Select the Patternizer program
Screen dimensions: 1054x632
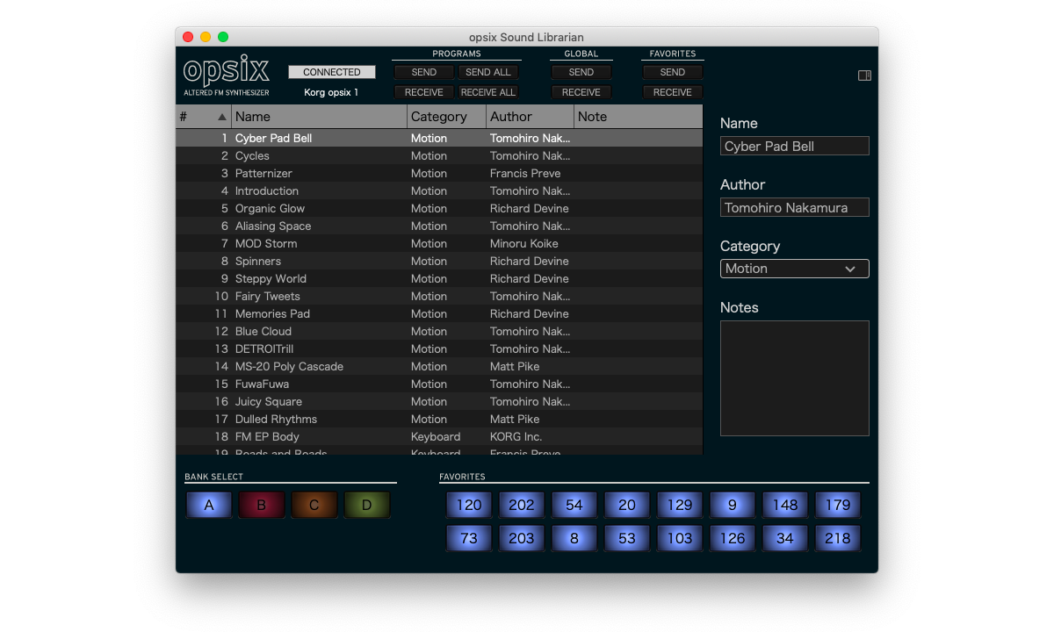coord(439,173)
